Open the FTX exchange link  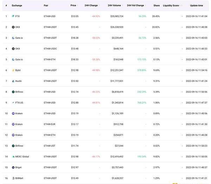(x=17, y=16)
